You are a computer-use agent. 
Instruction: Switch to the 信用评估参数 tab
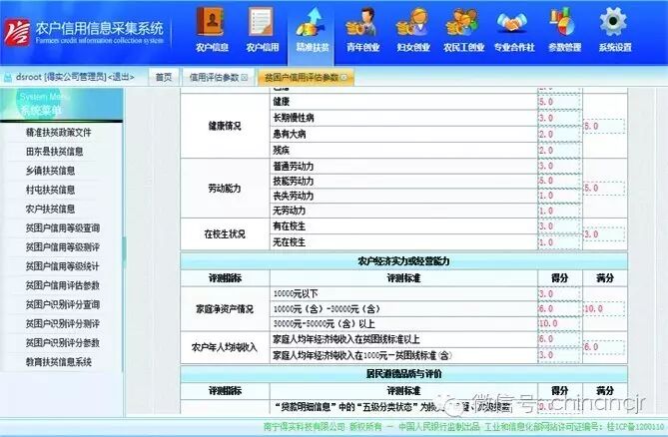tap(214, 78)
